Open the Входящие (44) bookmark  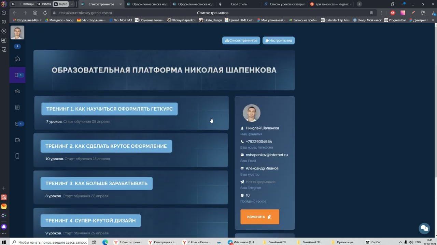(x=27, y=20)
